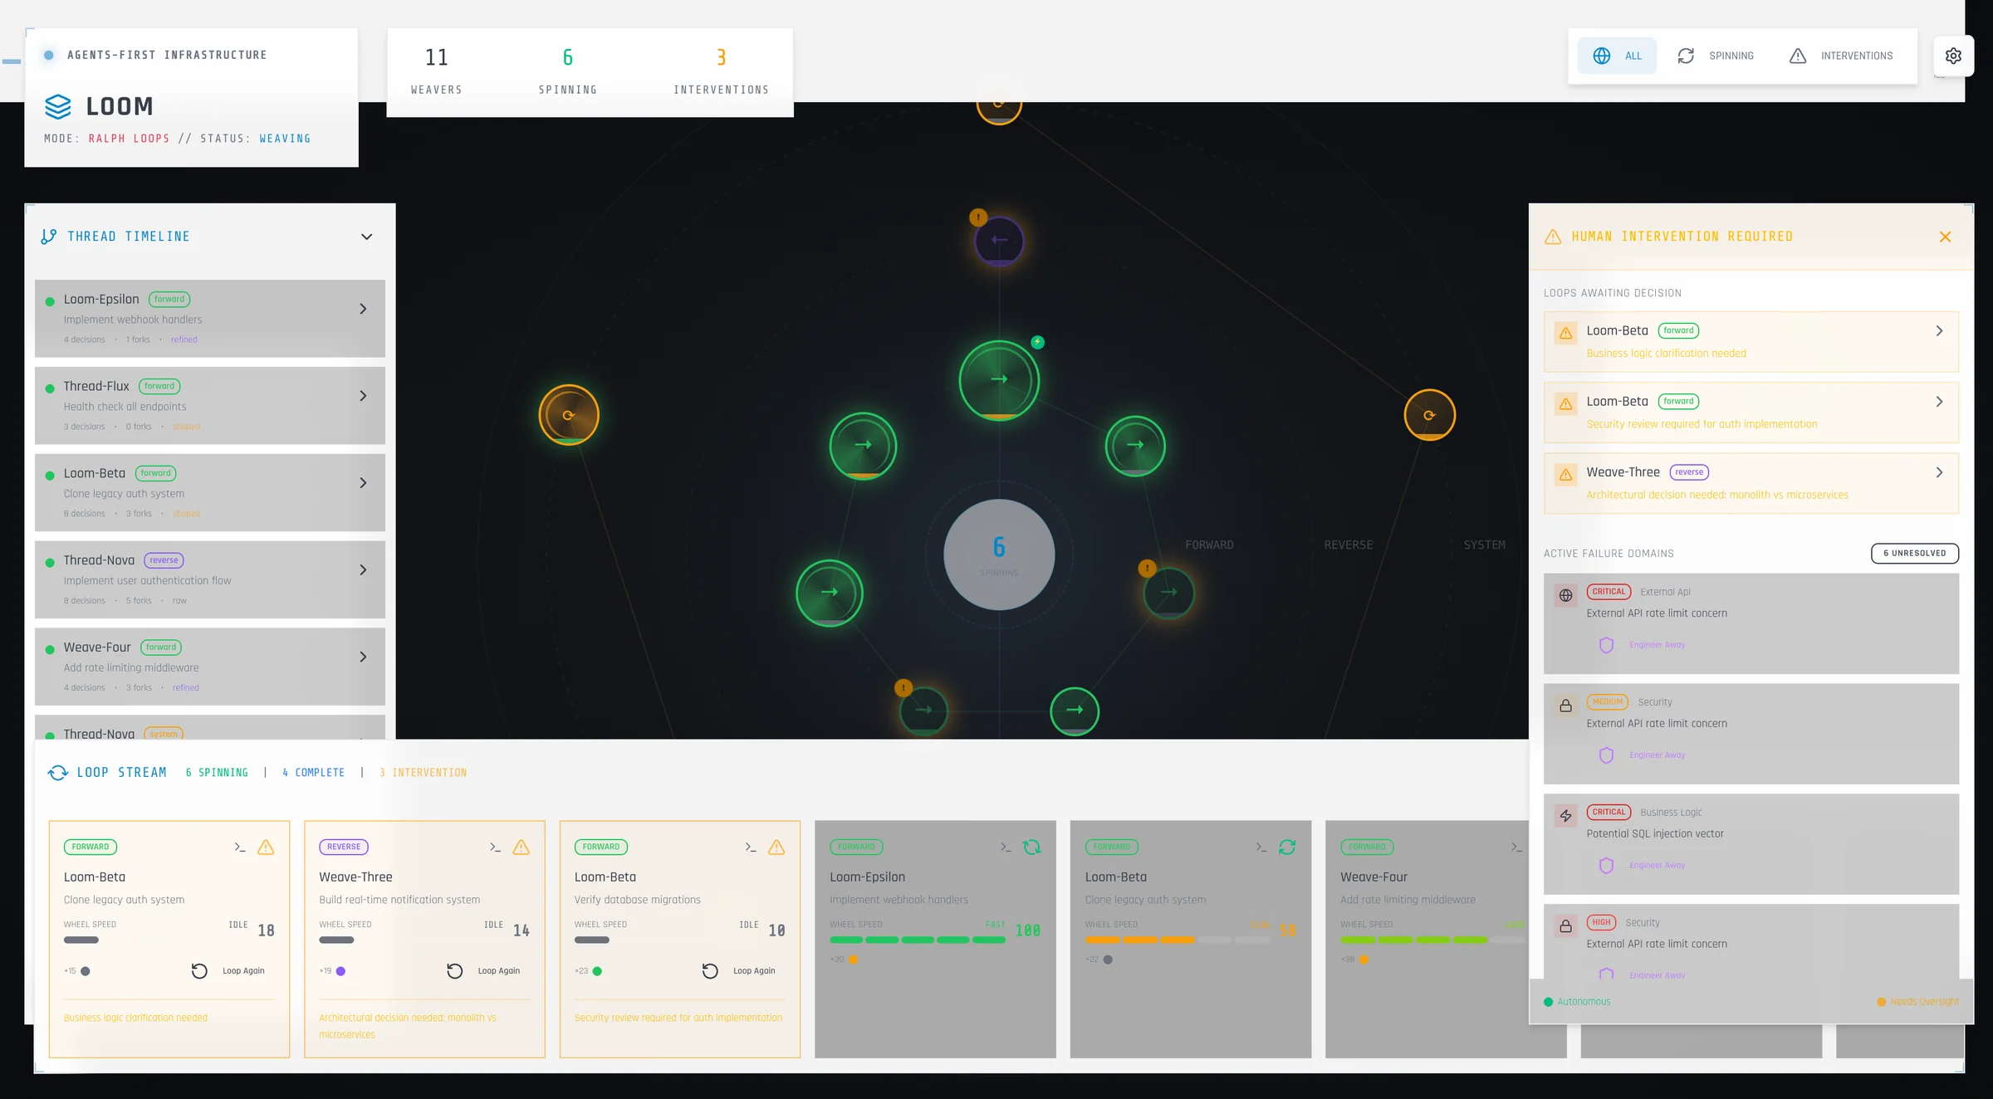The height and width of the screenshot is (1099, 1993).
Task: Click the warning triangle in Human Intervention header
Action: pos(1553,237)
